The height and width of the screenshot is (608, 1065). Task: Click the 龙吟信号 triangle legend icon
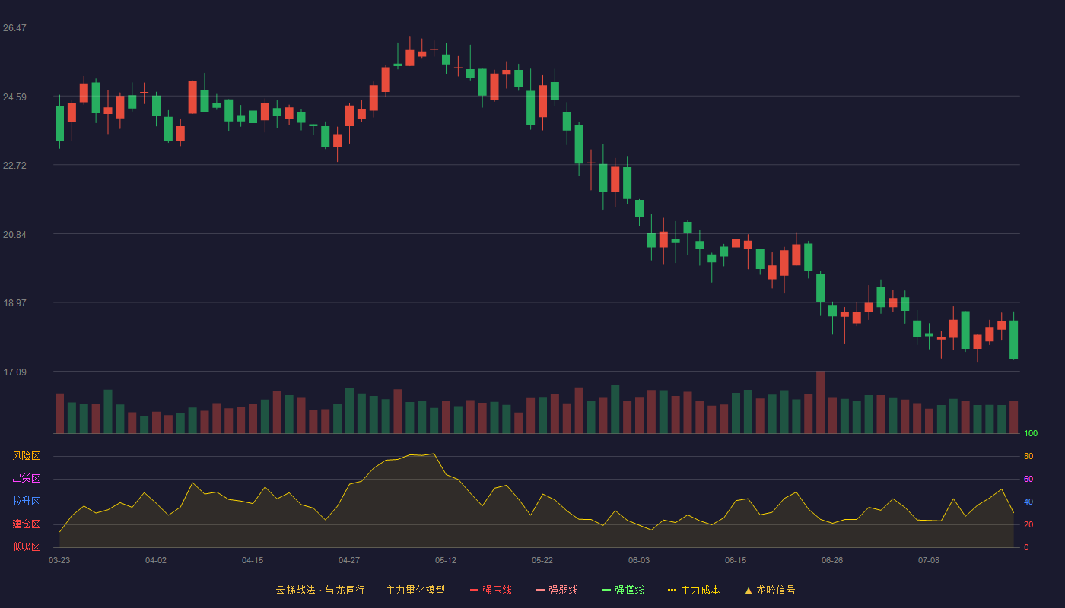[x=749, y=590]
